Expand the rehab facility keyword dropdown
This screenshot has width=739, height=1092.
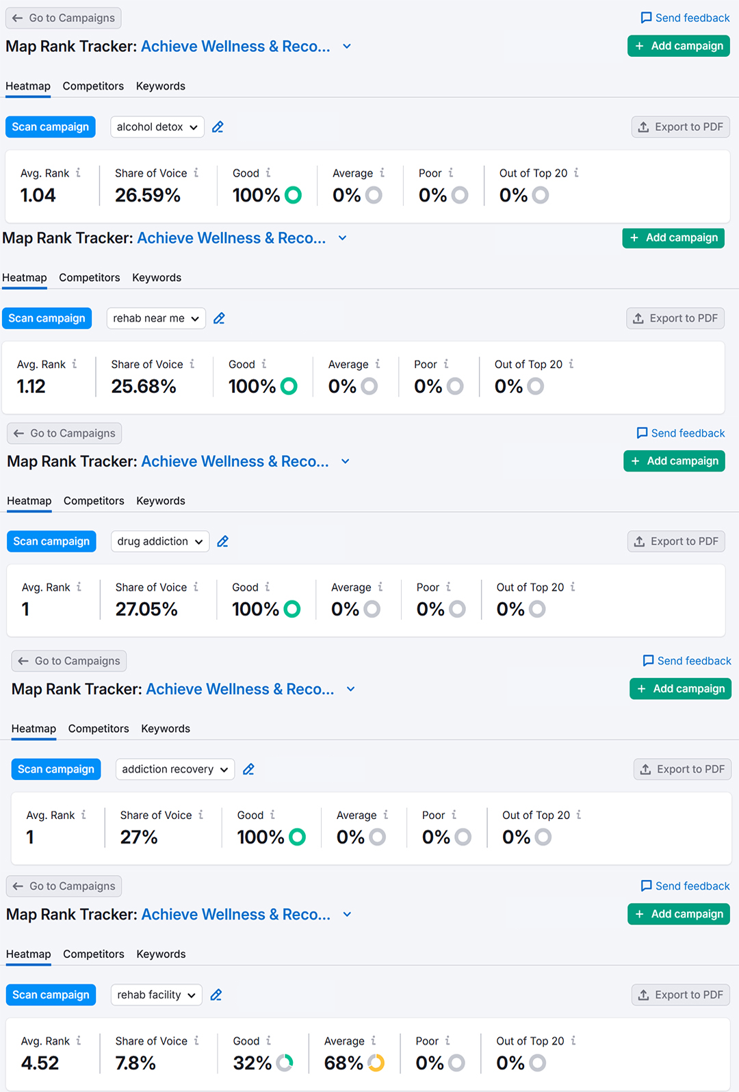pyautogui.click(x=156, y=995)
